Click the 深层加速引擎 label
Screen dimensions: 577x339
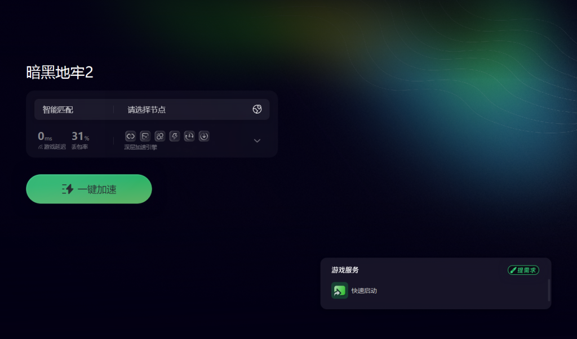140,147
